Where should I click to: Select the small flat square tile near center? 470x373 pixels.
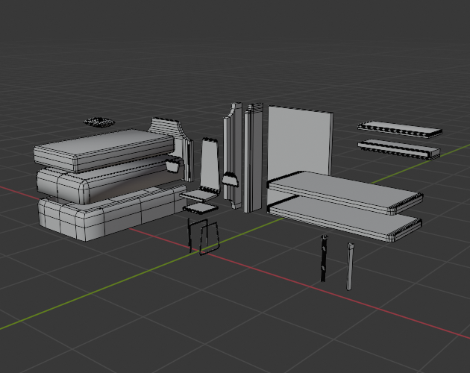[x=200, y=208]
